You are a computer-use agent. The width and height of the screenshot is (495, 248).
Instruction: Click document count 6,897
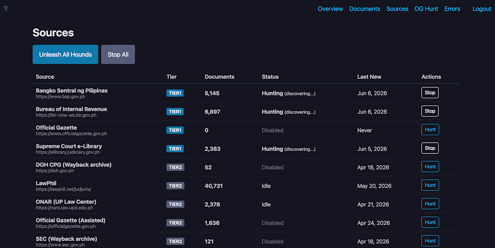coord(212,112)
